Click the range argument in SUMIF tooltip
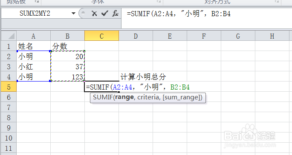This screenshot has height=155, width=292. [x=124, y=97]
